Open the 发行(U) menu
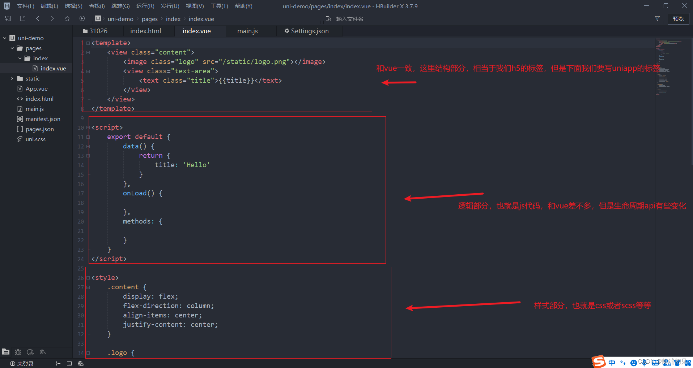Viewport: 693px width, 368px height. (170, 6)
